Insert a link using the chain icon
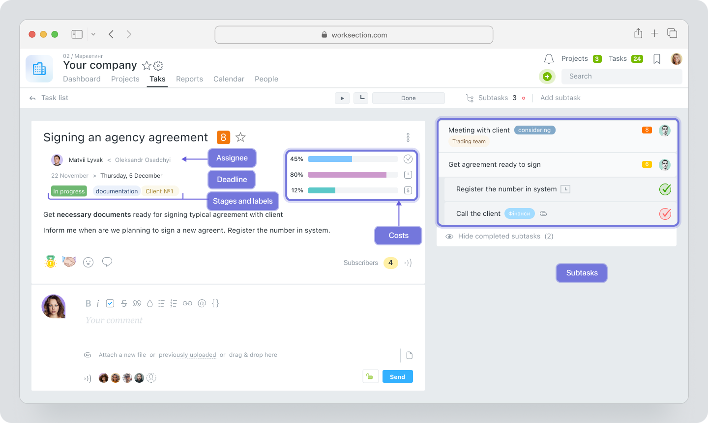The width and height of the screenshot is (708, 423). click(x=187, y=303)
